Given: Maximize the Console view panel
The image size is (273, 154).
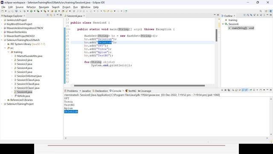Looking at the screenshot, I should pyautogui.click(x=271, y=90).
